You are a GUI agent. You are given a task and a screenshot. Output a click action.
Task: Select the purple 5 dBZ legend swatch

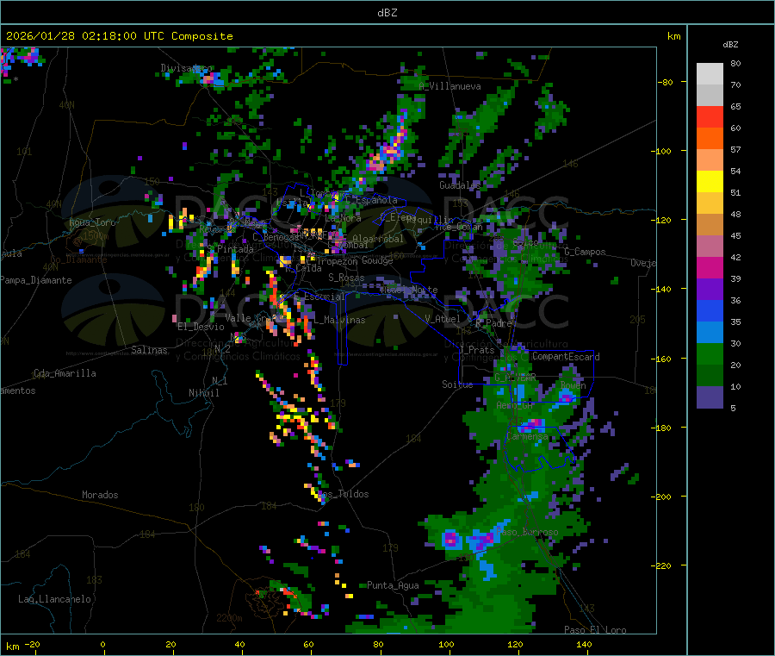(x=710, y=397)
